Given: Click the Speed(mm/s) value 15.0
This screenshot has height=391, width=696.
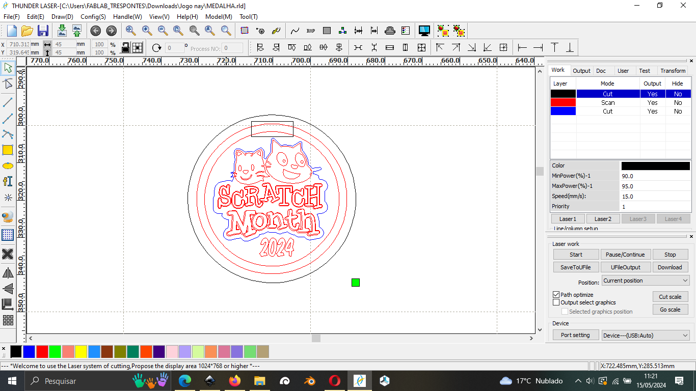Looking at the screenshot, I should click(x=655, y=196).
